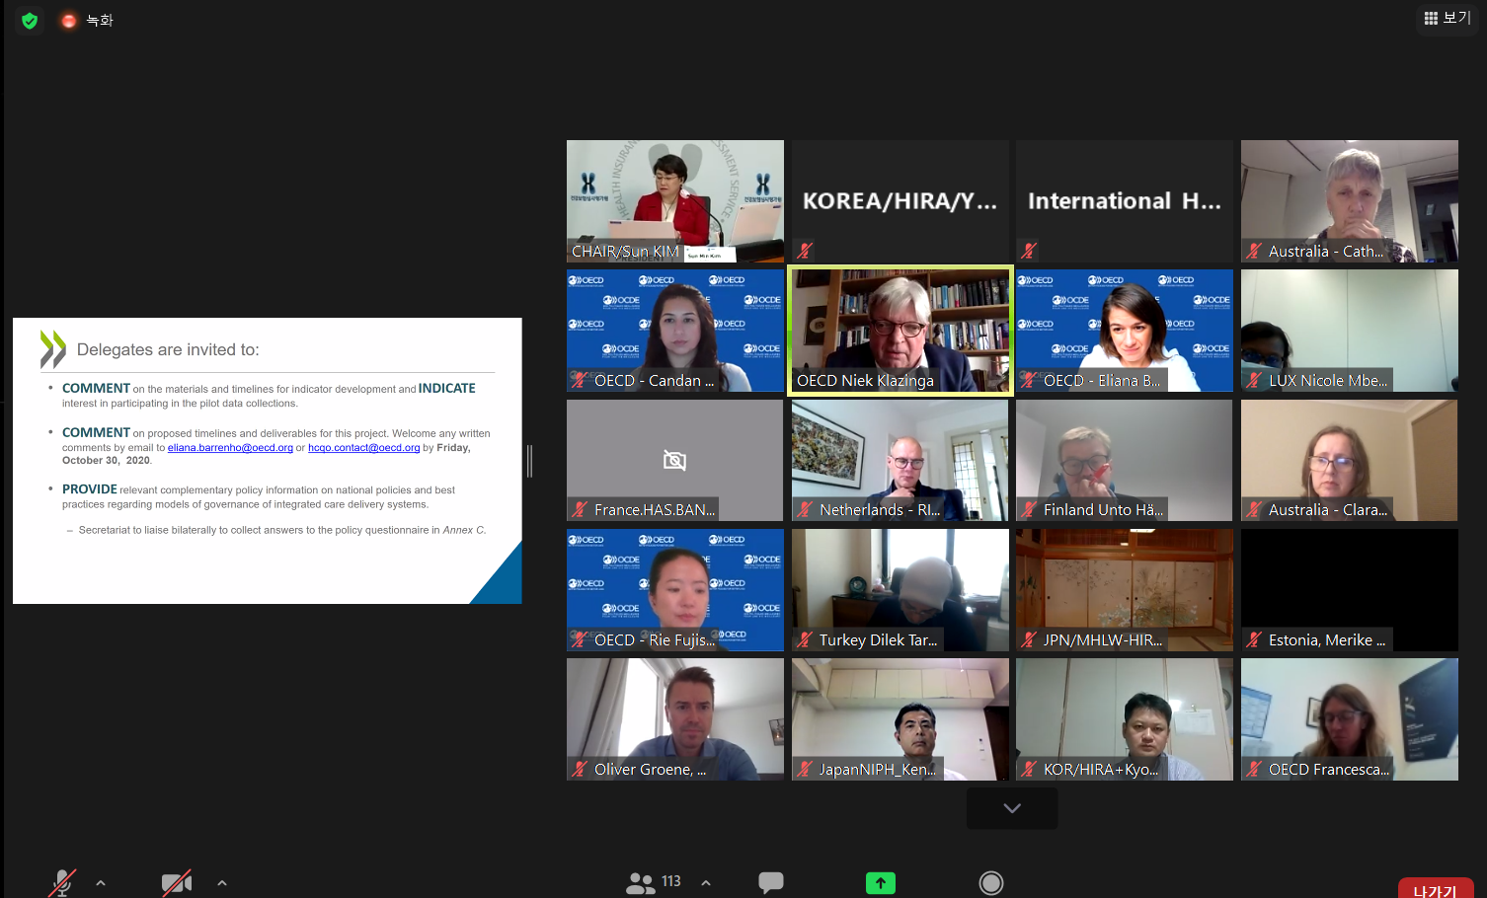Click the red recording indicator icon
Viewport: 1487px width, 898px height.
click(x=68, y=21)
